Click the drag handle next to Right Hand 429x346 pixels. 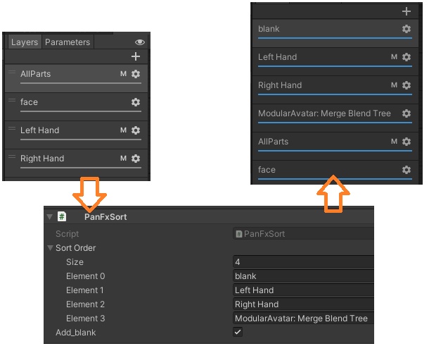click(12, 157)
